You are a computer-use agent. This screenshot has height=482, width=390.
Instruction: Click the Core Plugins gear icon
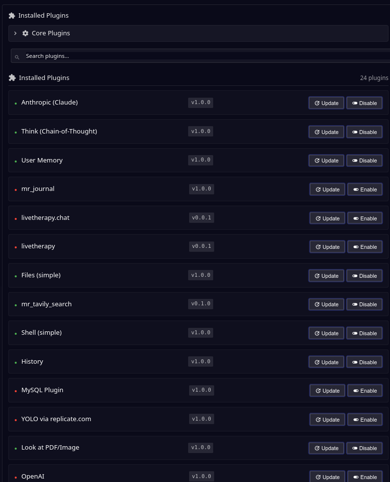(25, 33)
